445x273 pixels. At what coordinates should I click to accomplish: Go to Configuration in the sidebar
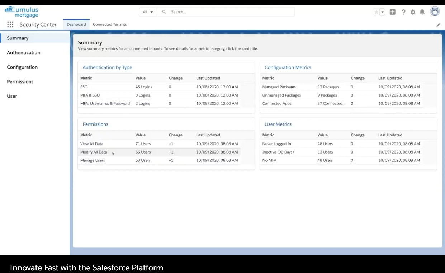[22, 67]
